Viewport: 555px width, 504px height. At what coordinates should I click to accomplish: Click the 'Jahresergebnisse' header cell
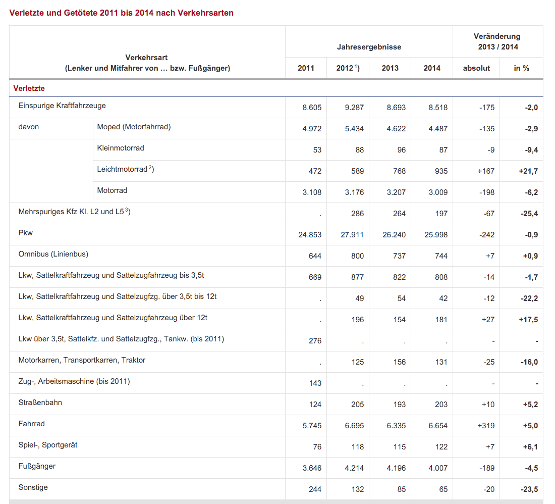(x=369, y=47)
